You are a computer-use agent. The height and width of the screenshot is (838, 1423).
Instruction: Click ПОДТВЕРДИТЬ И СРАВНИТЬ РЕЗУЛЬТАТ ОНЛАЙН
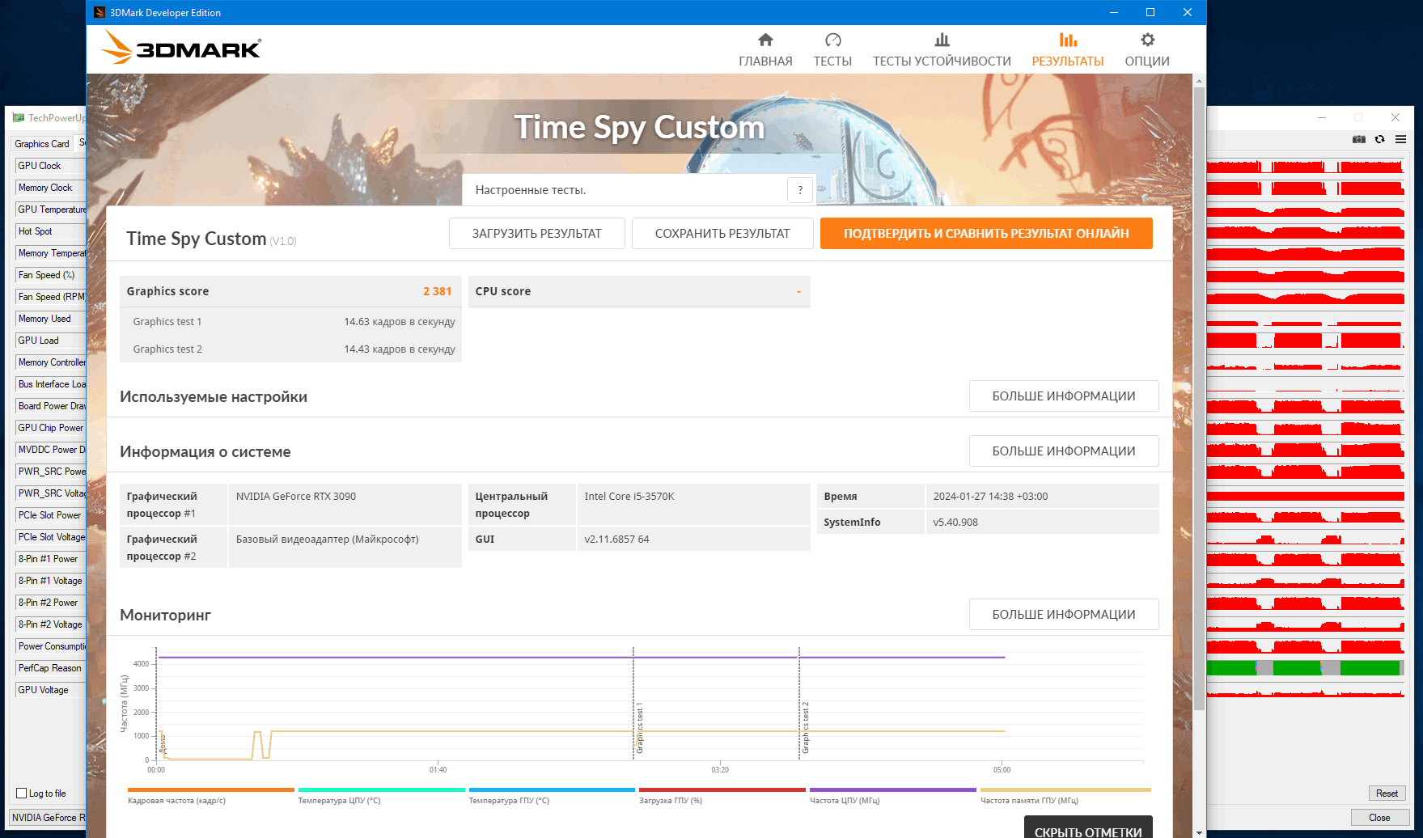pos(986,234)
